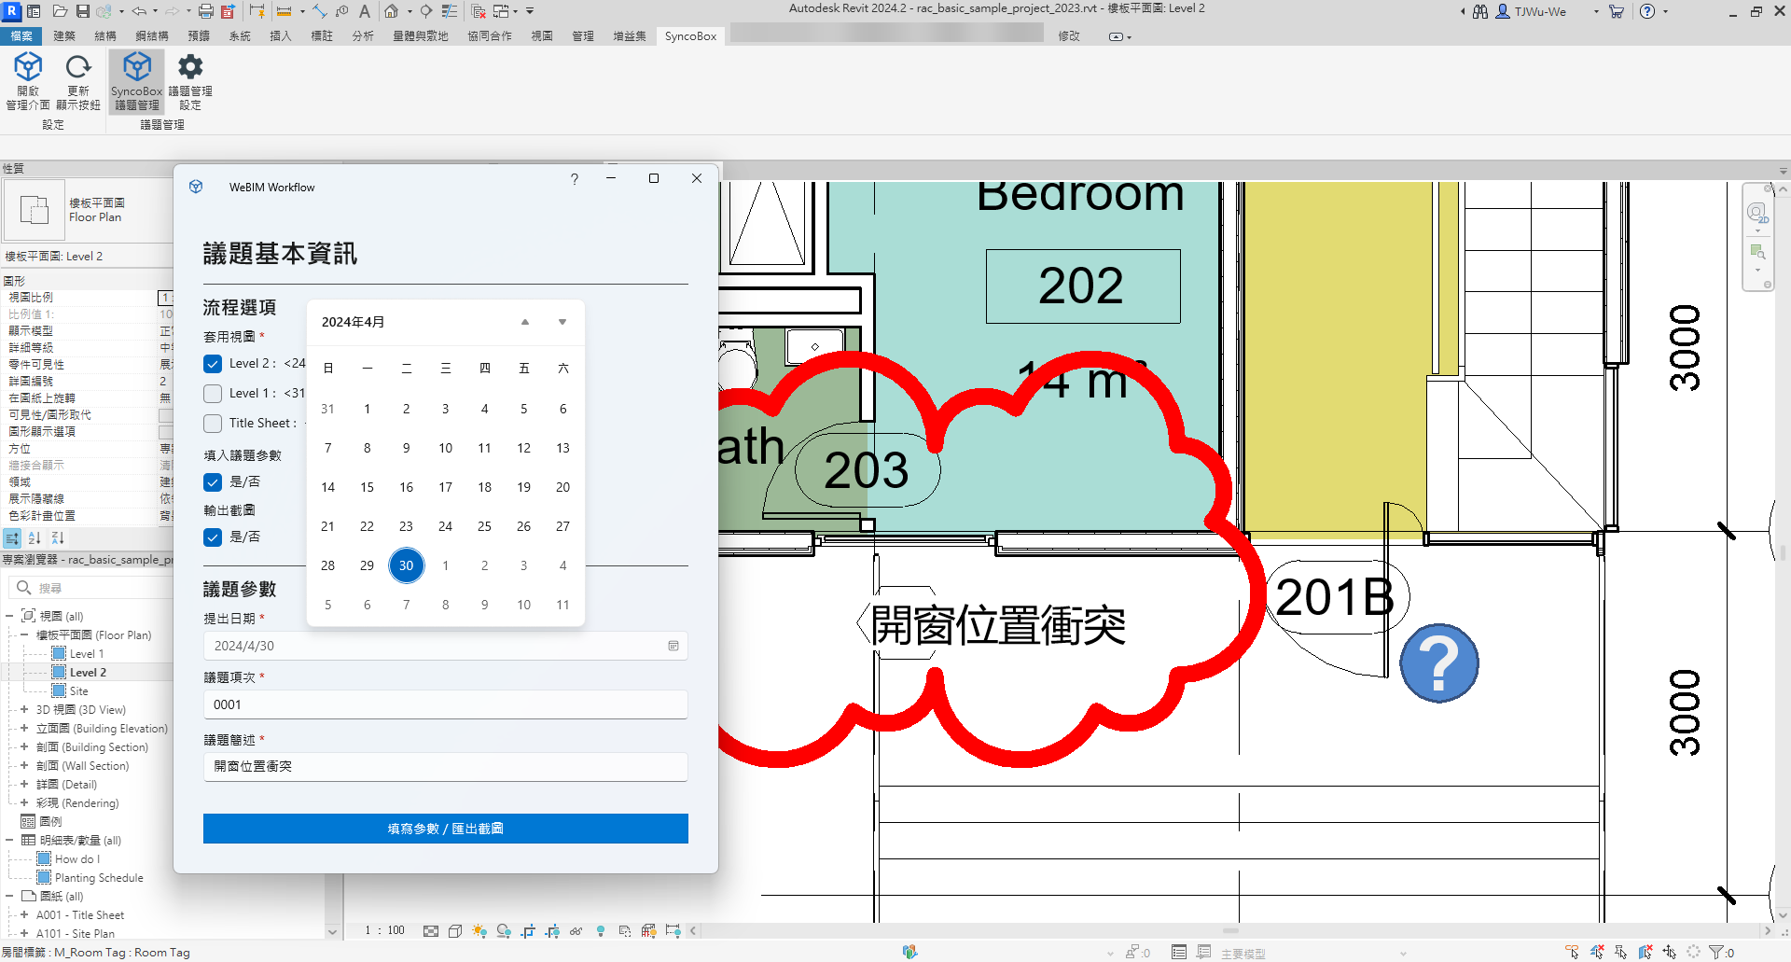Check the Level 1 view checkbox

click(x=213, y=394)
